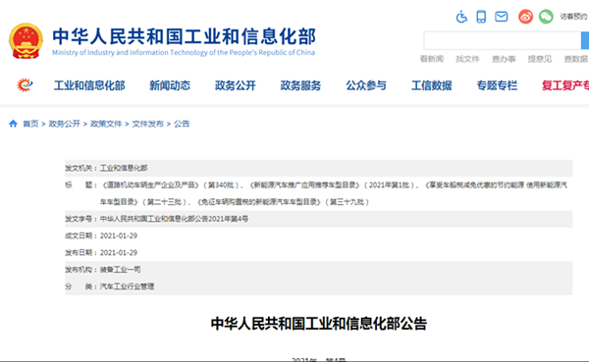Go to 政务公开 in breadcrumb
Image resolution: width=589 pixels, height=362 pixels.
pyautogui.click(x=64, y=124)
